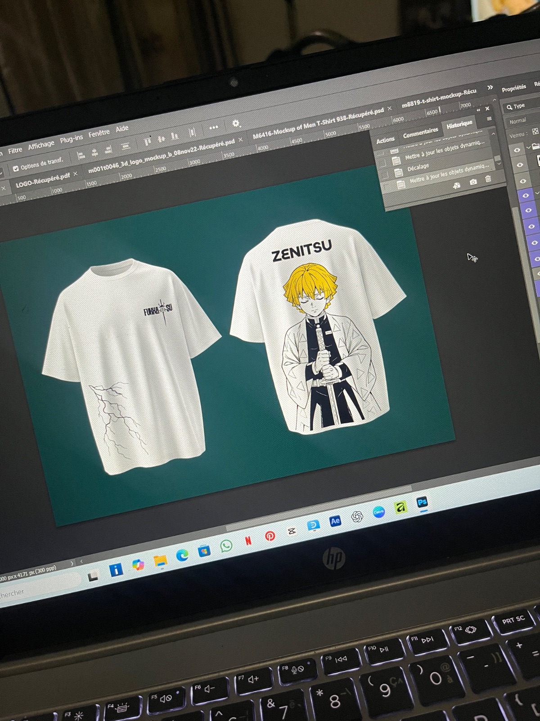Image resolution: width=540 pixels, height=721 pixels.
Task: Open Copilot from the taskbar
Action: pyautogui.click(x=138, y=565)
